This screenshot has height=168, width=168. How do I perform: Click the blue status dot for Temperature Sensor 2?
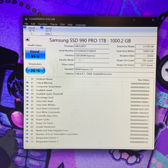[27, 141]
